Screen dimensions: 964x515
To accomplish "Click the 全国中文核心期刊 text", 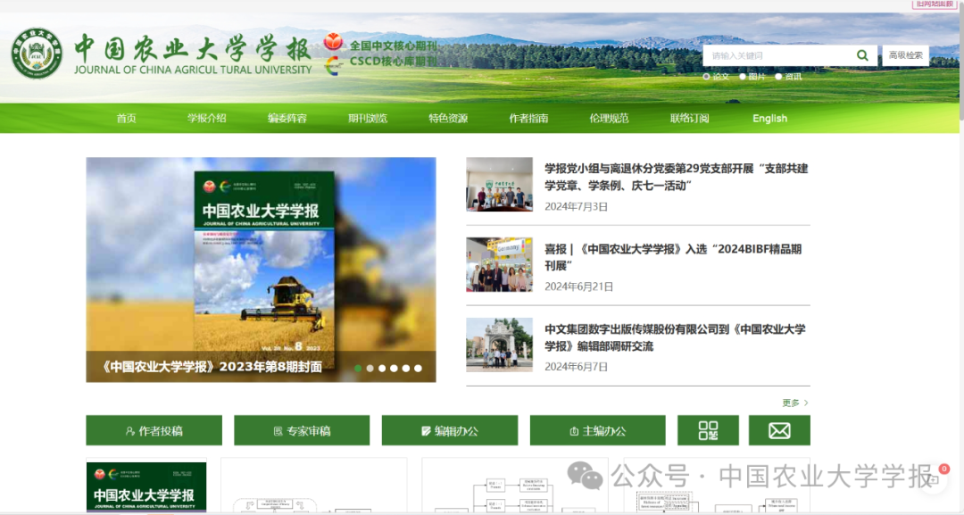I will click(x=394, y=46).
